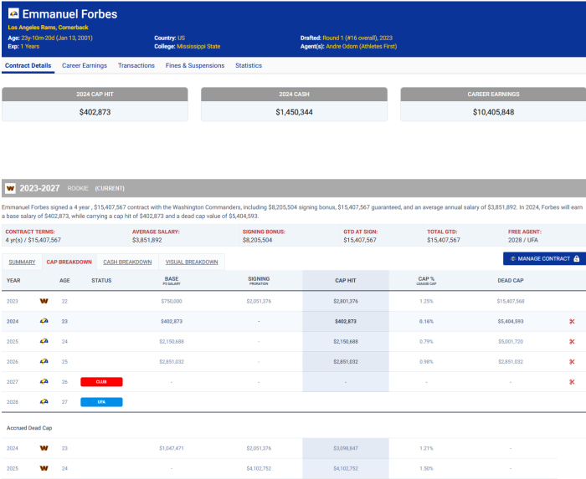Image resolution: width=586 pixels, height=479 pixels.
Task: Click 2026 cap hit $2,851,032
Action: 346,361
